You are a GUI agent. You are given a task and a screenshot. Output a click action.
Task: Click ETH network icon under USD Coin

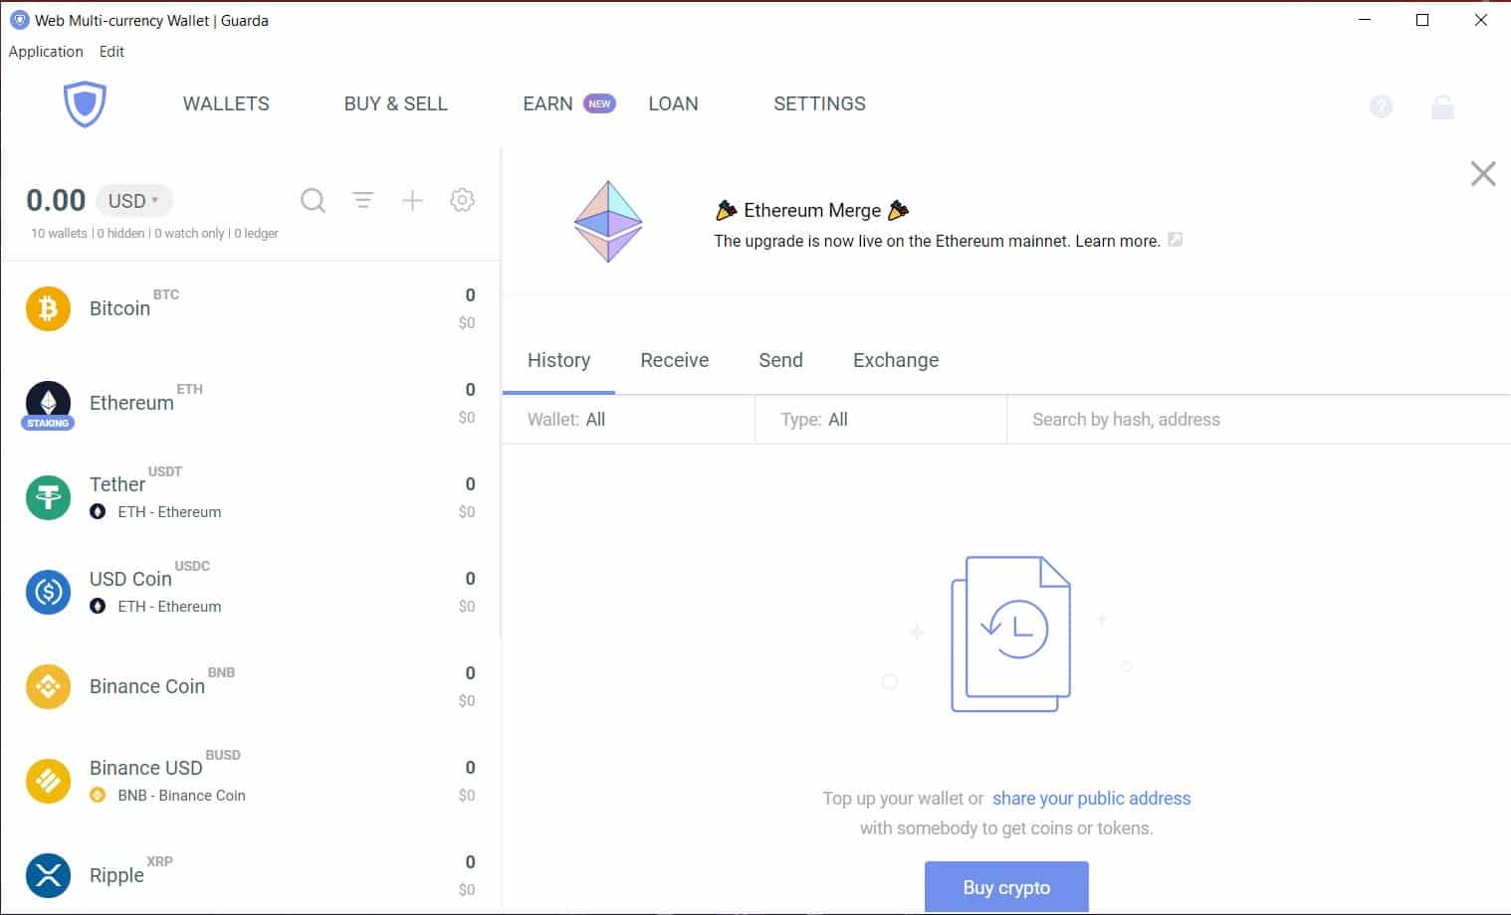pyautogui.click(x=98, y=606)
